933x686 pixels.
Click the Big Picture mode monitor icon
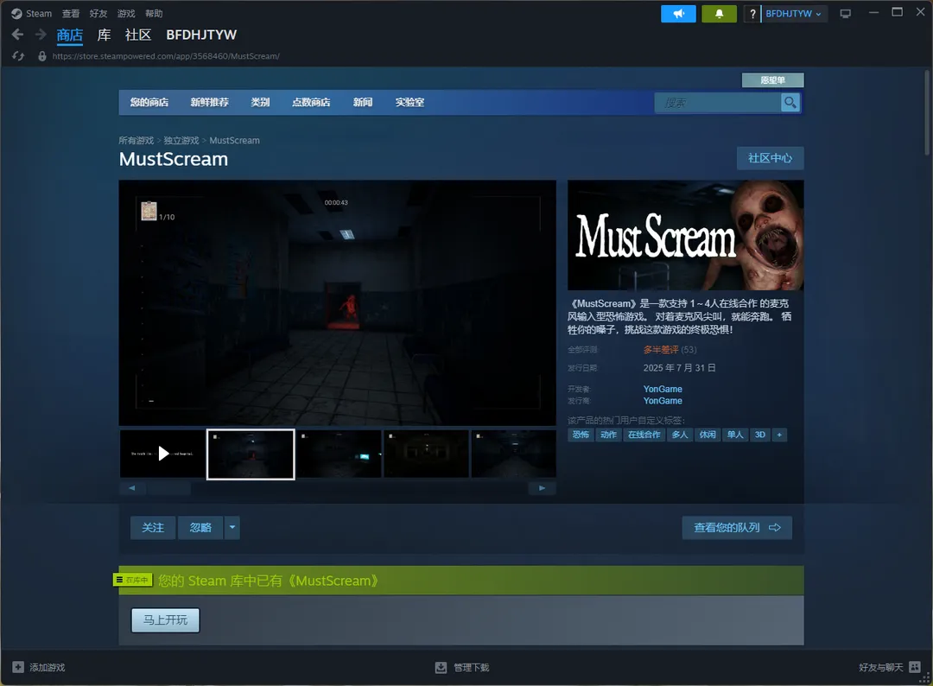845,14
